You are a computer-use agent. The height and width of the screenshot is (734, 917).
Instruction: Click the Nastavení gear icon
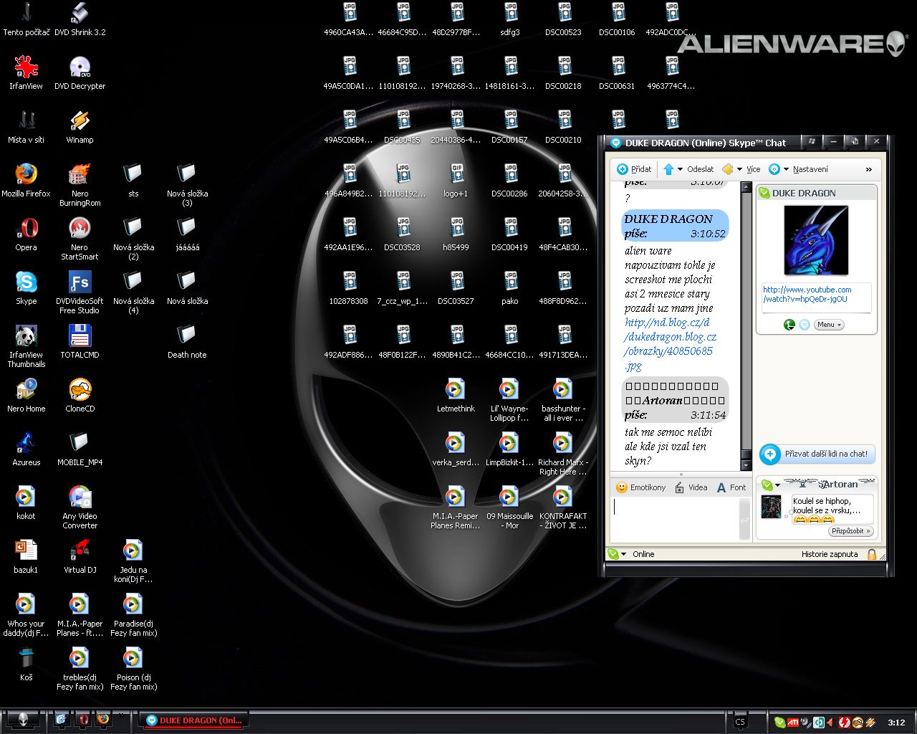point(774,169)
